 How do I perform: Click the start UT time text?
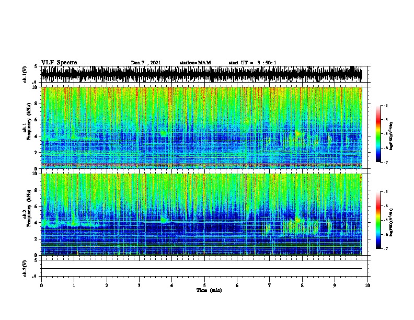[252, 63]
